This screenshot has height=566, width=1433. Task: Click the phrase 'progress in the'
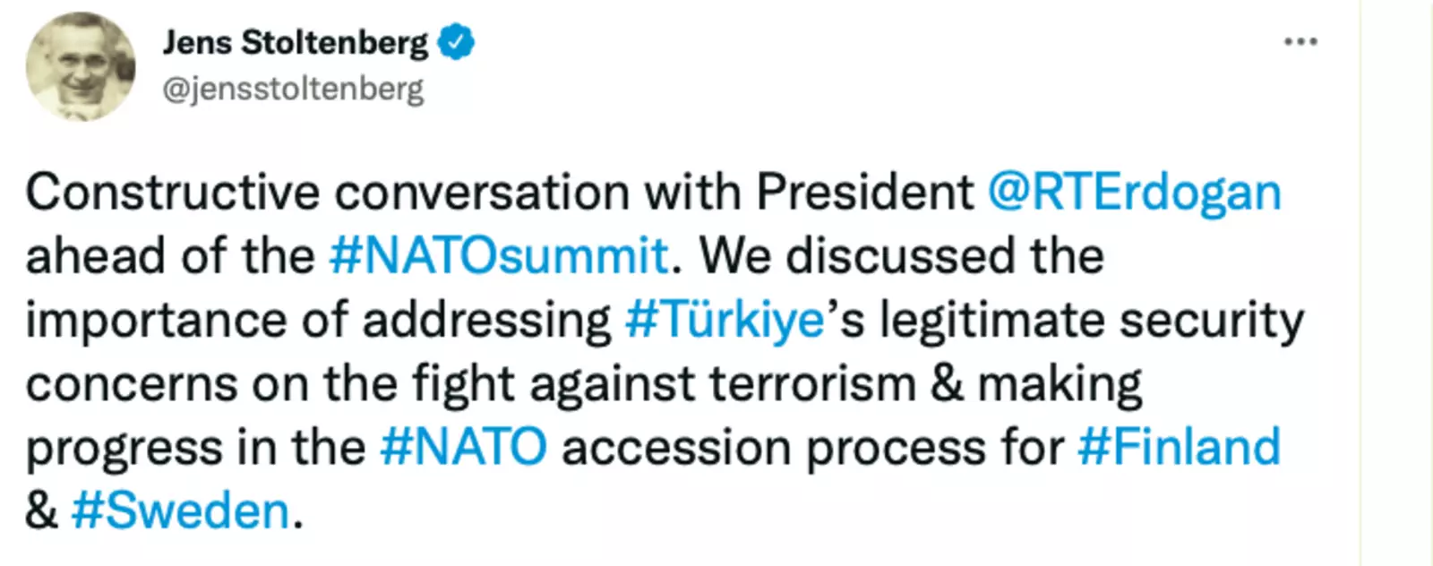click(195, 447)
